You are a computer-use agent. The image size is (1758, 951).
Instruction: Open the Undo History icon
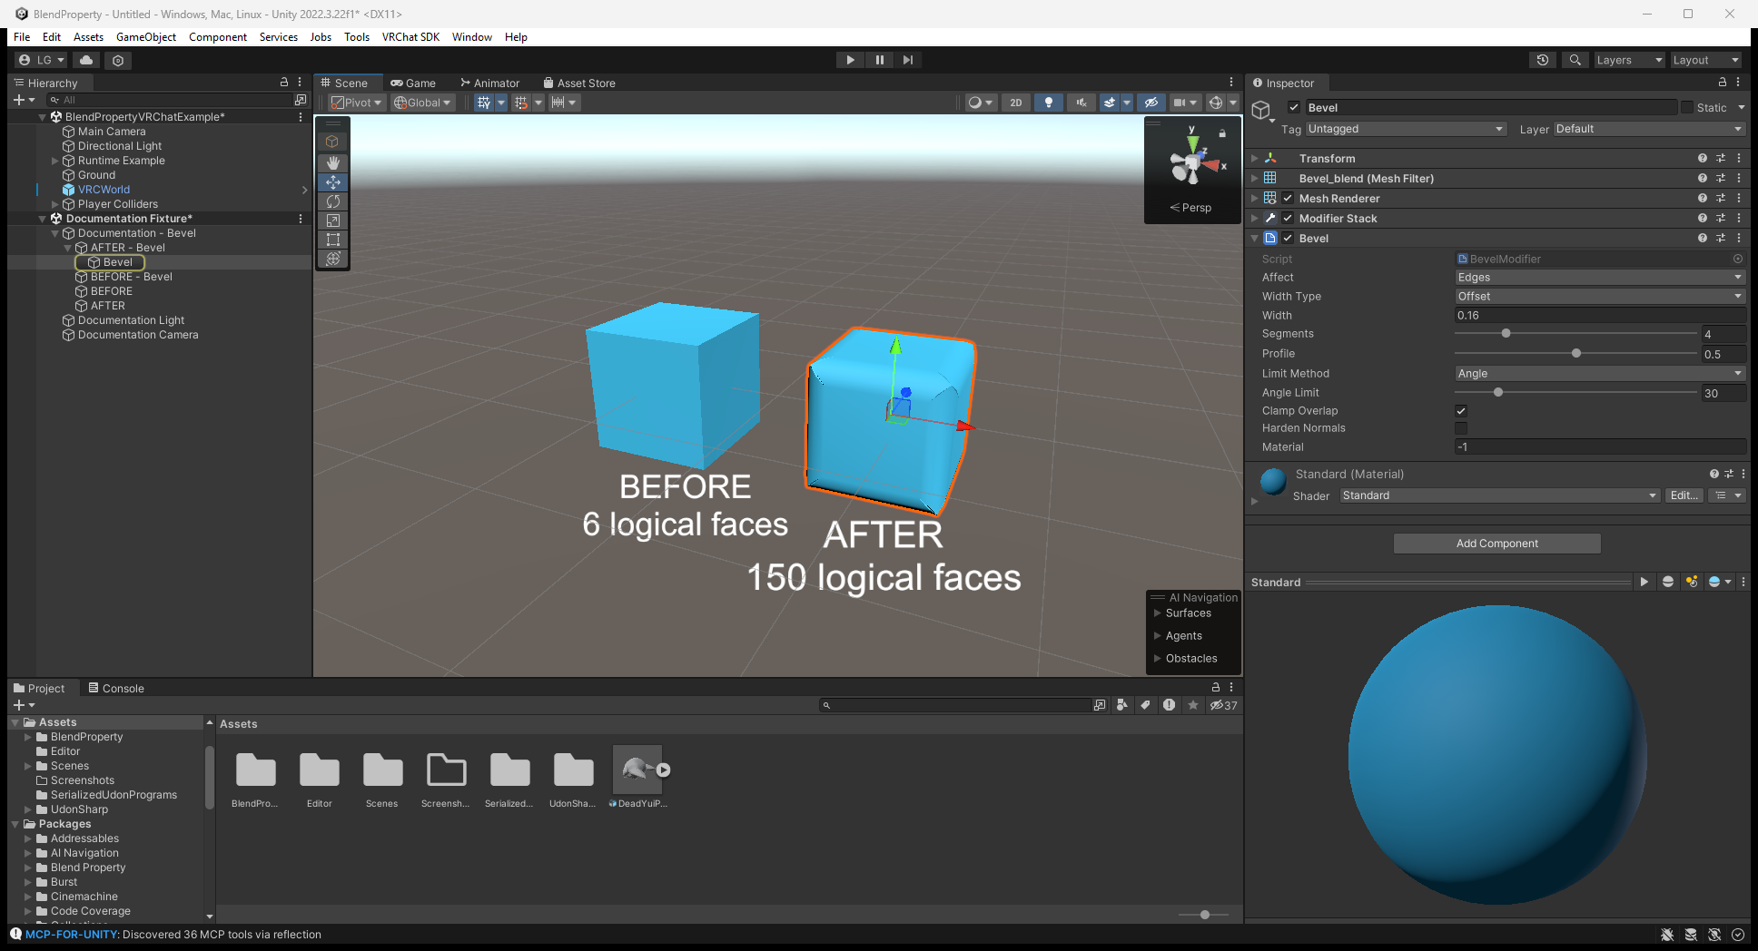click(1543, 60)
